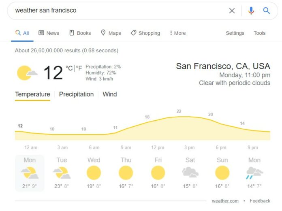The width and height of the screenshot is (282, 211).
Task: Switch temperature unit to Fahrenheit
Action: (x=79, y=68)
